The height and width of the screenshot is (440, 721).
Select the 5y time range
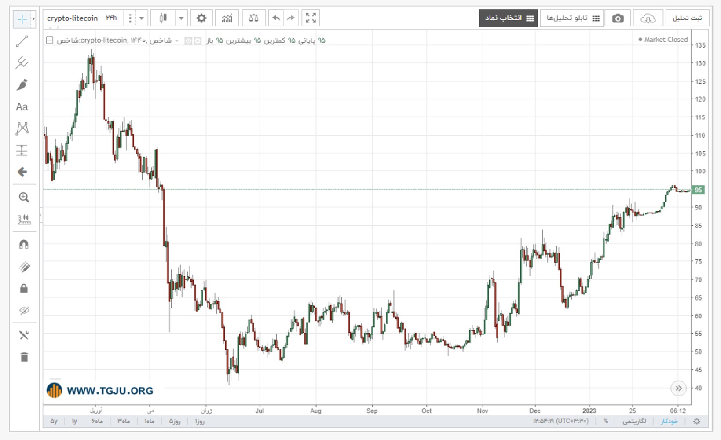[x=54, y=421]
